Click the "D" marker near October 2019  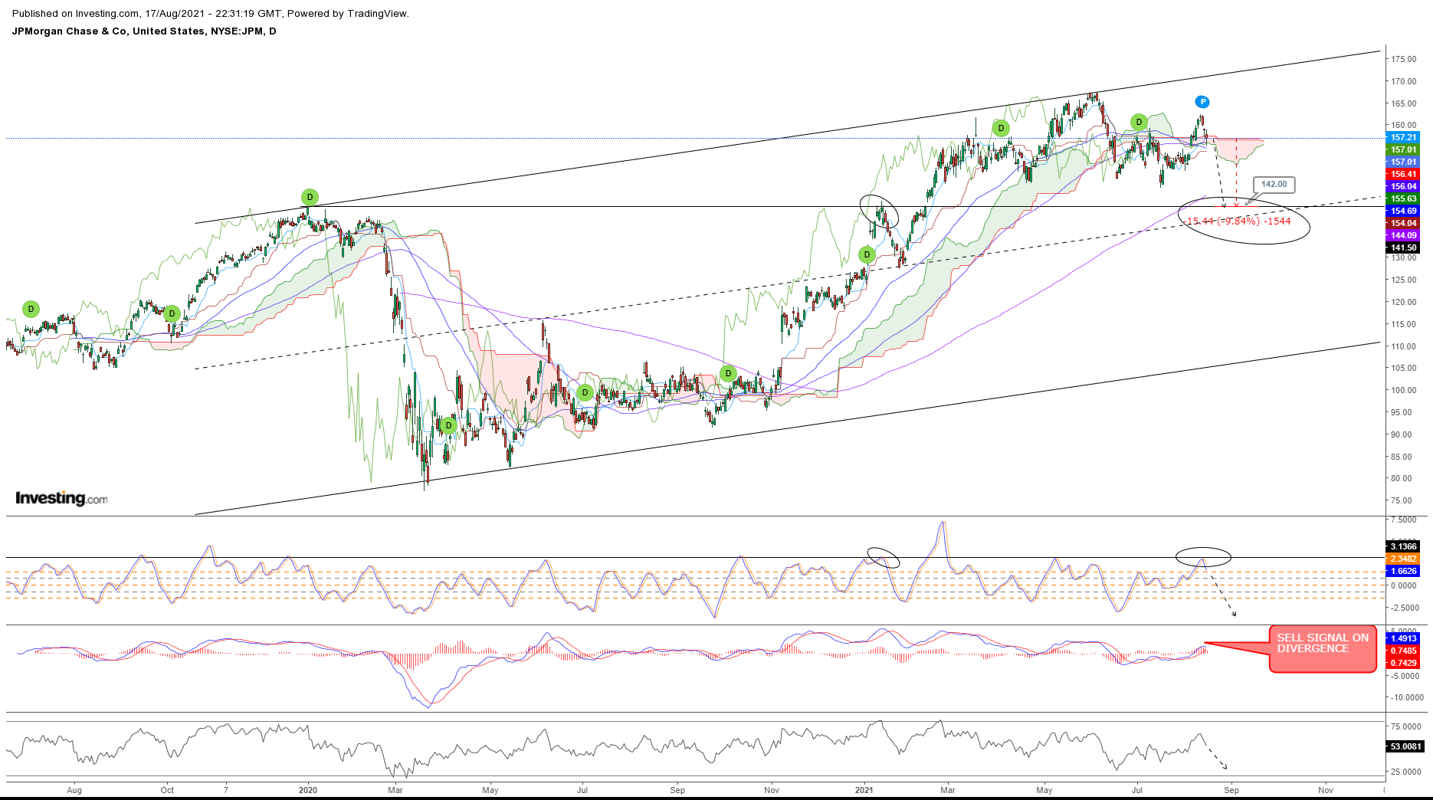pos(171,313)
